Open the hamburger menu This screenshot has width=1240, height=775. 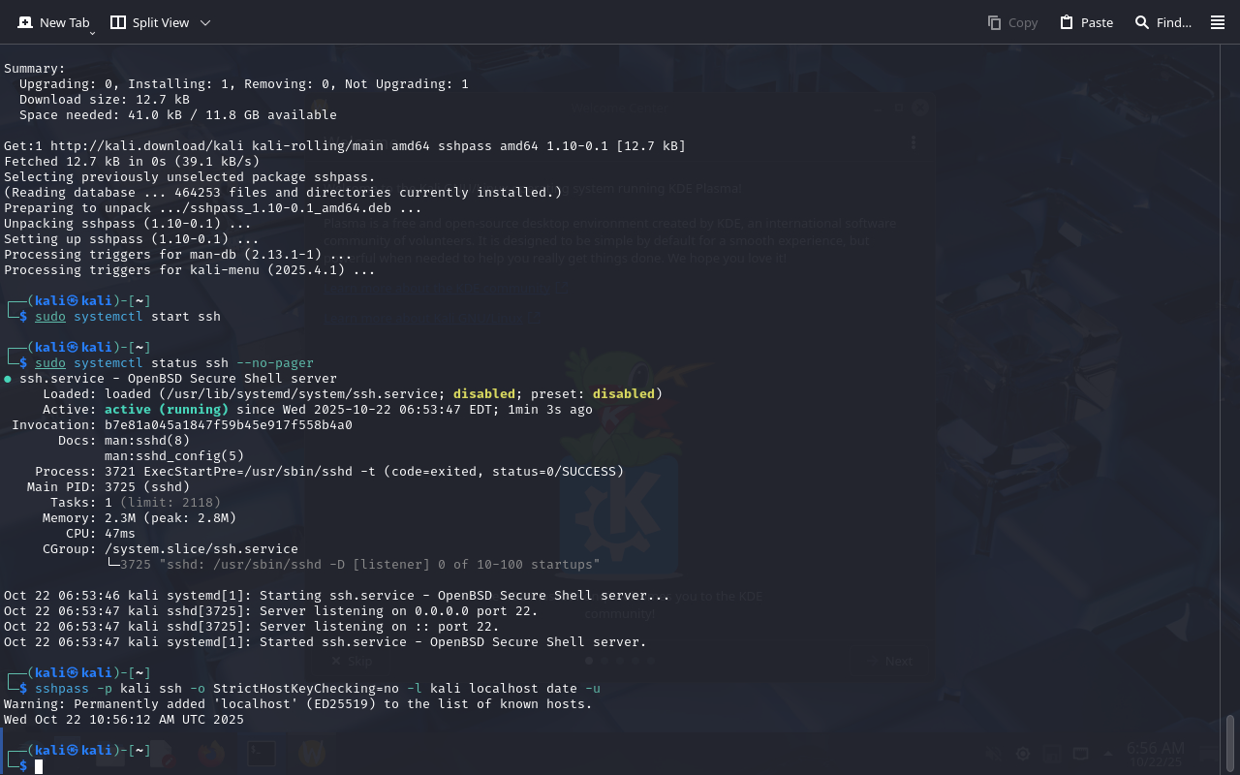click(1218, 22)
